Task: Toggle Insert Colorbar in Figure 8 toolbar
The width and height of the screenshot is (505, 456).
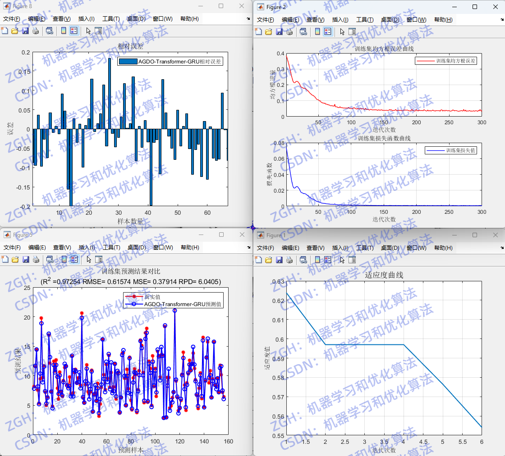Action: pos(64,31)
